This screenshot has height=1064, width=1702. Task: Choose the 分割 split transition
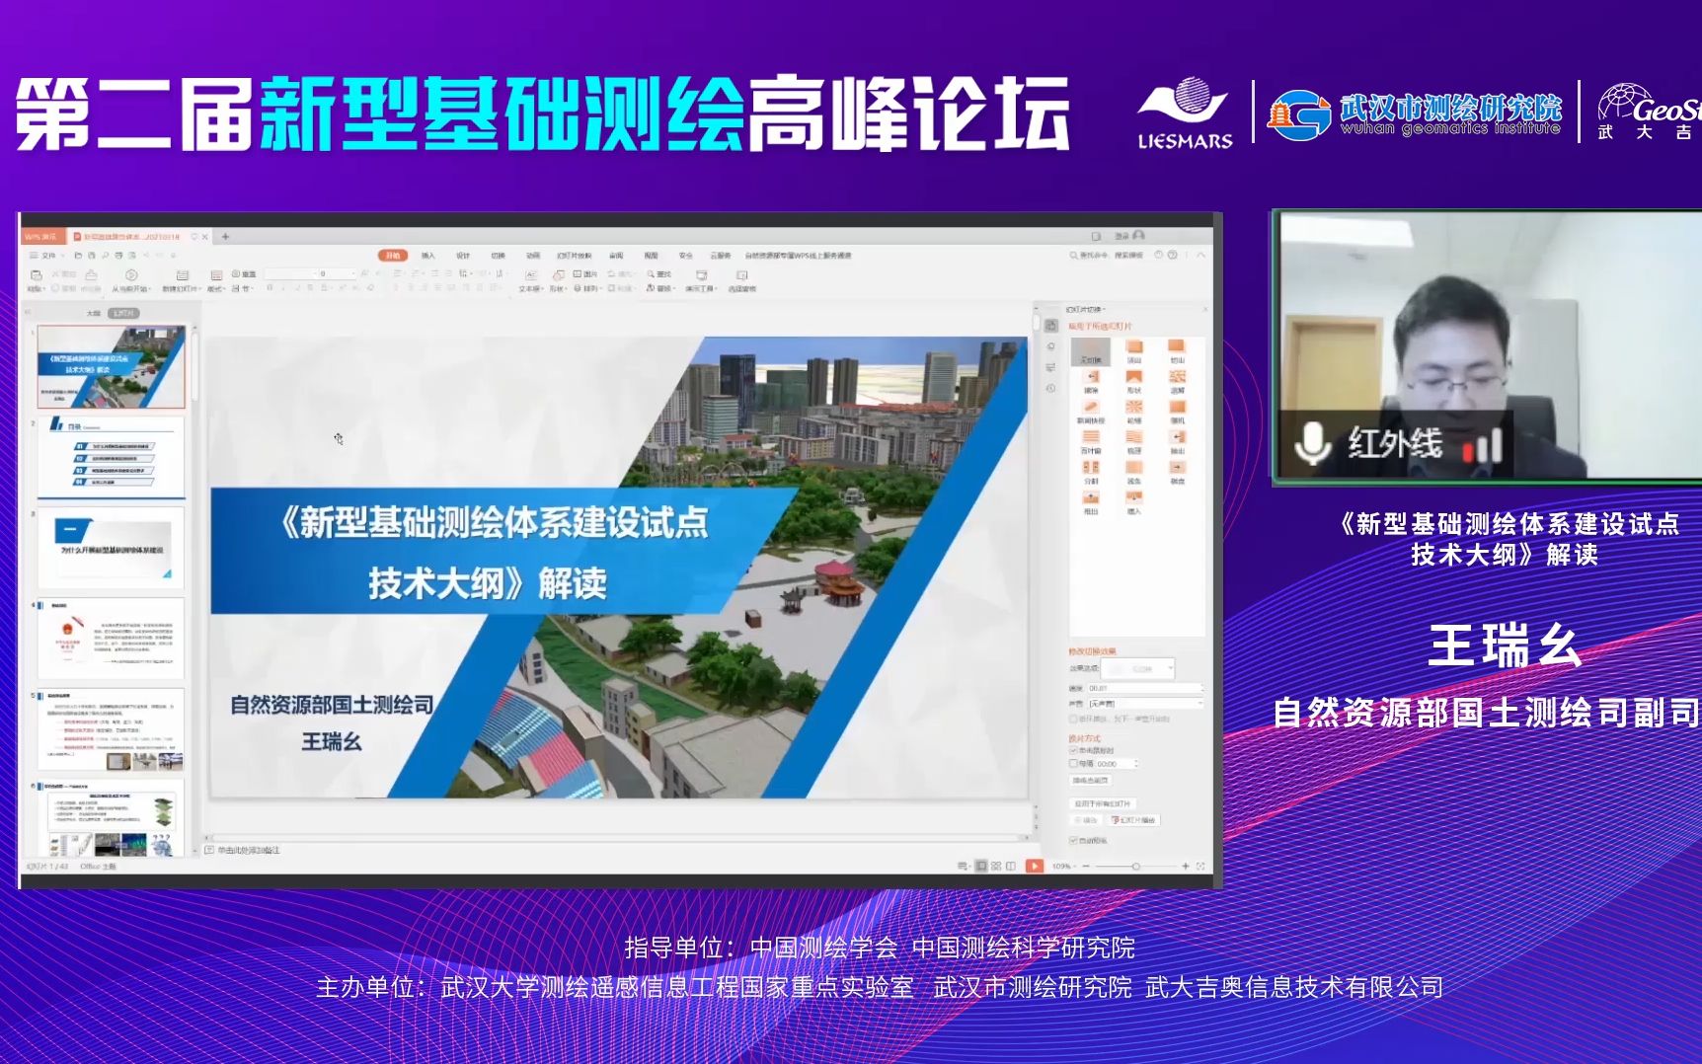[x=1091, y=473]
